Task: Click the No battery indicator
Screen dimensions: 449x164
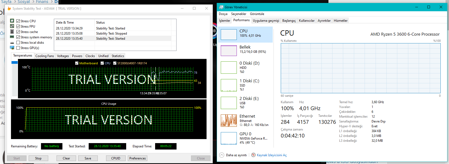Action: tap(52, 146)
